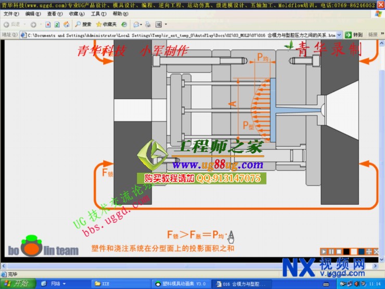This screenshot has height=289, width=385.
Task: Open the 帮助 (Help) menu
Action: pyautogui.click(x=121, y=14)
